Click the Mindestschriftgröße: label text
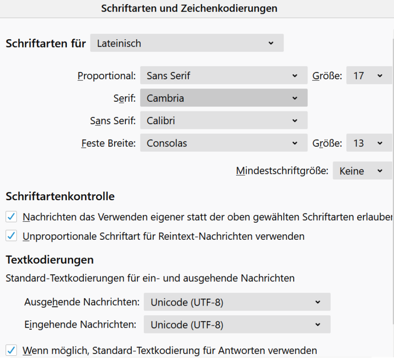The width and height of the screenshot is (394, 359). 282,171
